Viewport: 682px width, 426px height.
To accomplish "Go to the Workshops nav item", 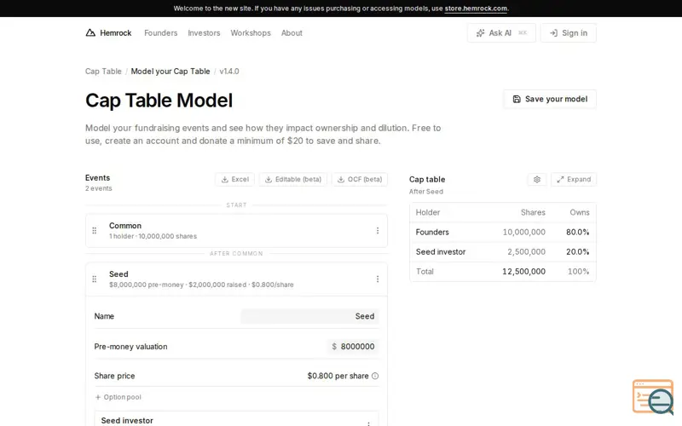I will click(x=251, y=33).
